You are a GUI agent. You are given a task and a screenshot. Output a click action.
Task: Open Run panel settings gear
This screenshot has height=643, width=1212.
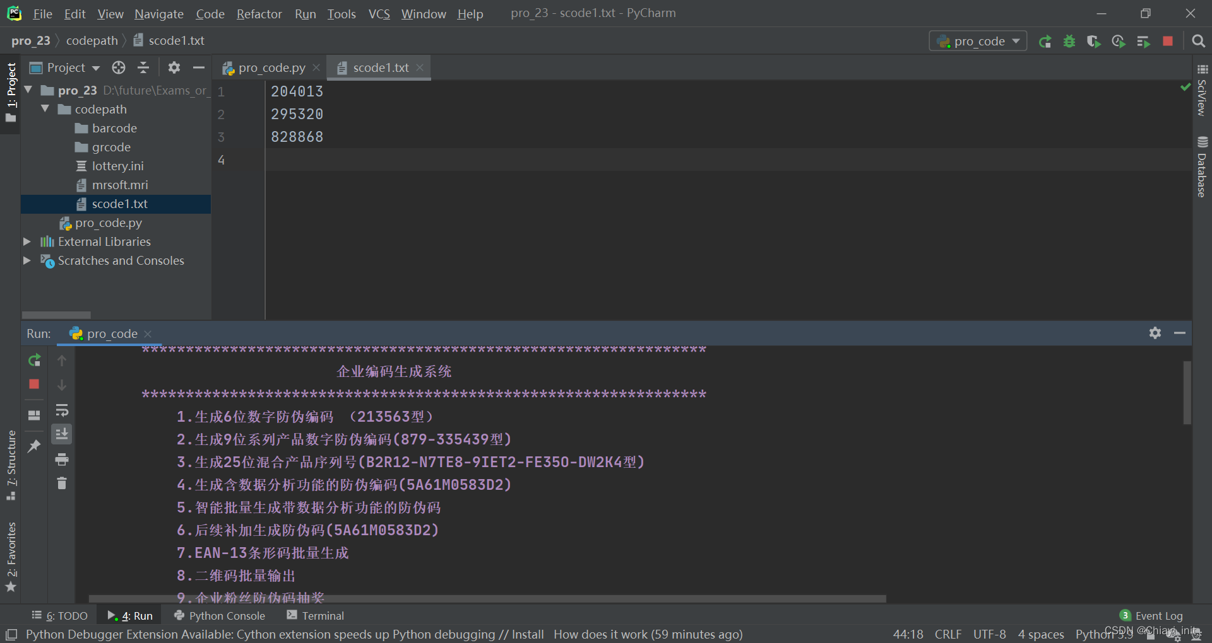pos(1155,333)
